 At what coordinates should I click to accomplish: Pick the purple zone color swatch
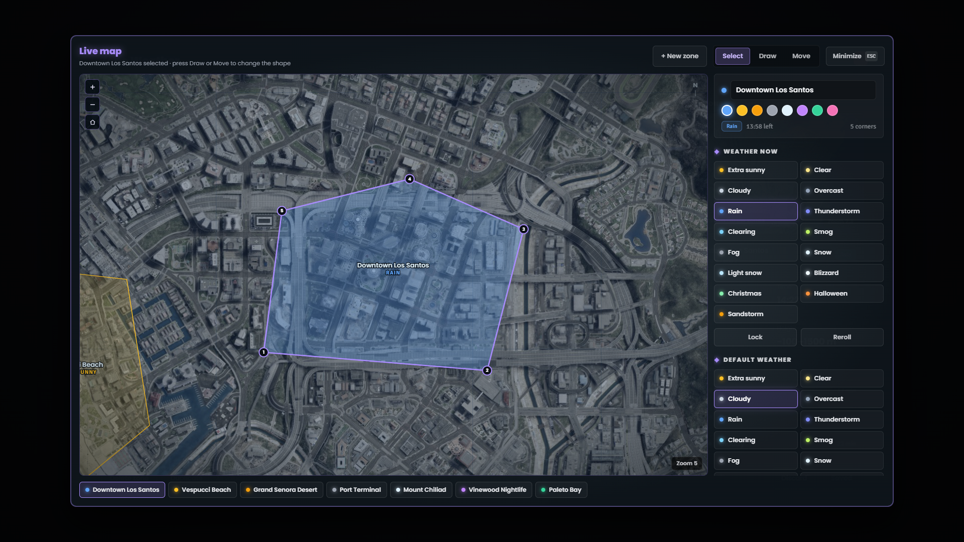[802, 110]
